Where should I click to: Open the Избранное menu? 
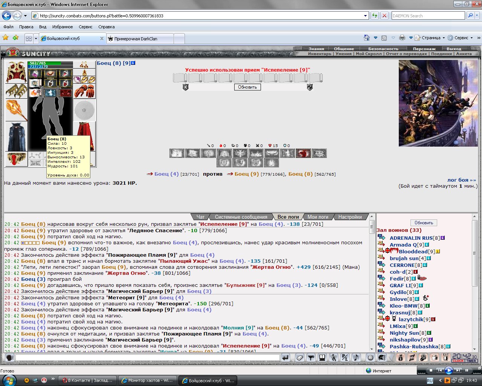point(63,27)
